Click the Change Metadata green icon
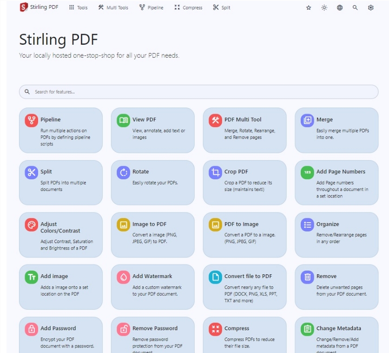Screen dimensions: 389x353 tap(307, 329)
